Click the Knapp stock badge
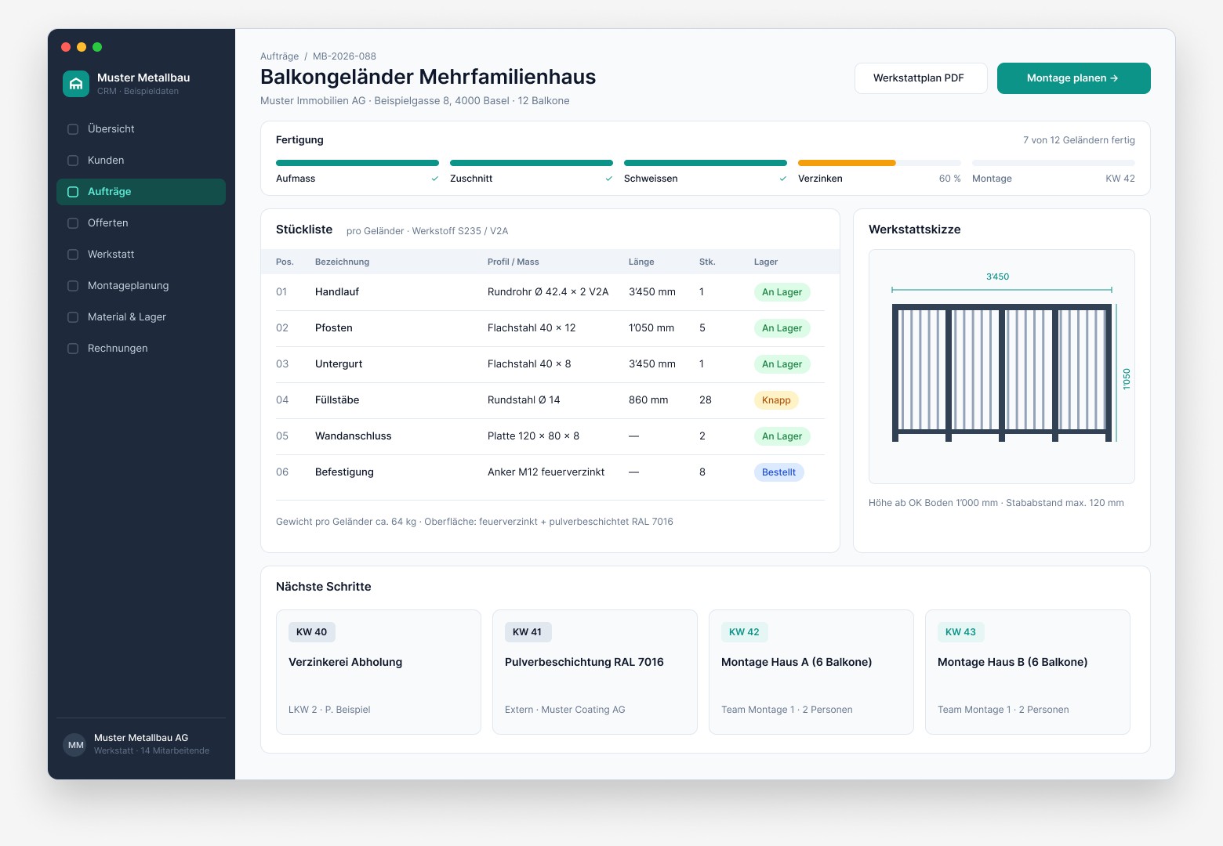 pyautogui.click(x=776, y=400)
